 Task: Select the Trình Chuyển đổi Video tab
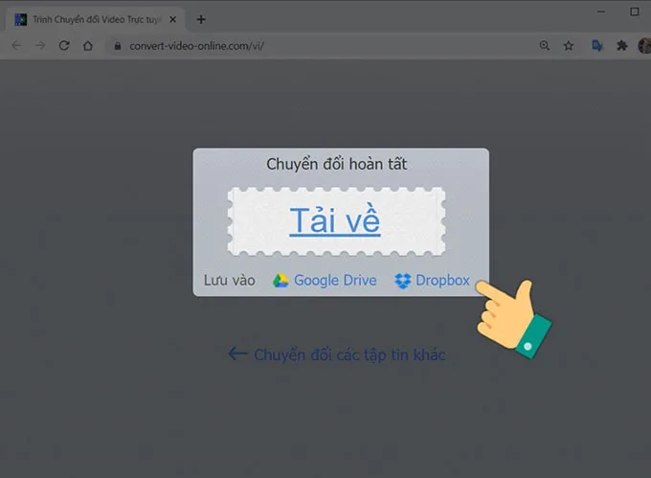pos(96,19)
